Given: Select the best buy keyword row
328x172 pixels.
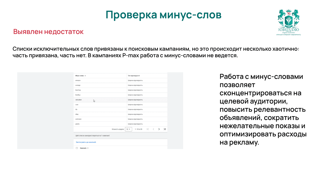Looking at the screenshot, I should point(121,90).
